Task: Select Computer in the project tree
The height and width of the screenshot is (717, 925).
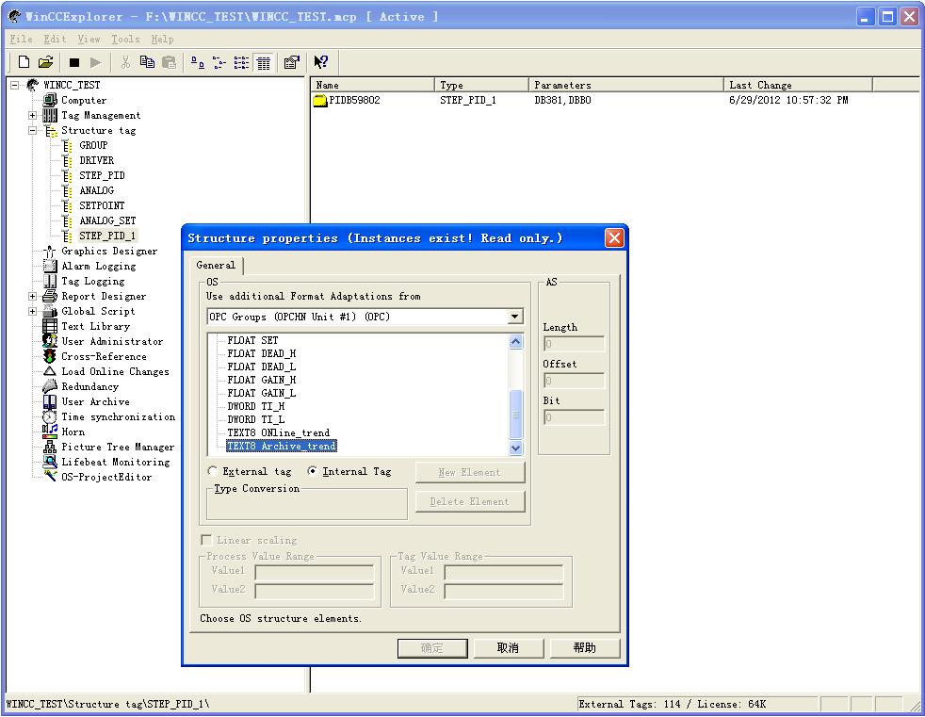Action: pos(84,100)
